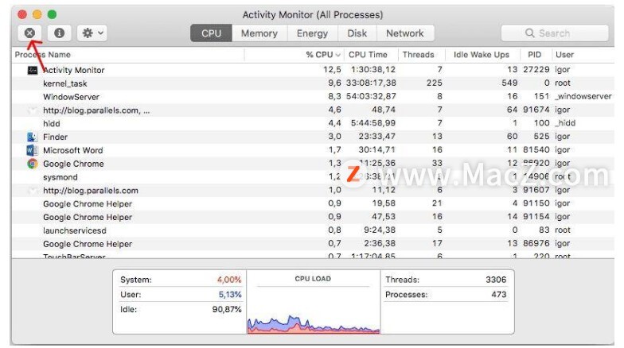624x348 pixels.
Task: Select the Google Chrome process name
Action: pos(73,164)
